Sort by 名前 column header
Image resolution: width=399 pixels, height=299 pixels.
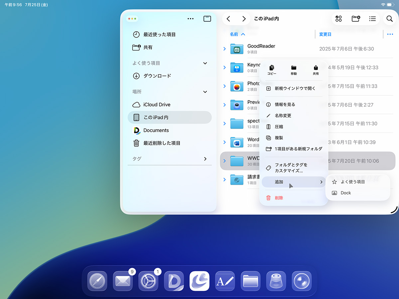[237, 34]
